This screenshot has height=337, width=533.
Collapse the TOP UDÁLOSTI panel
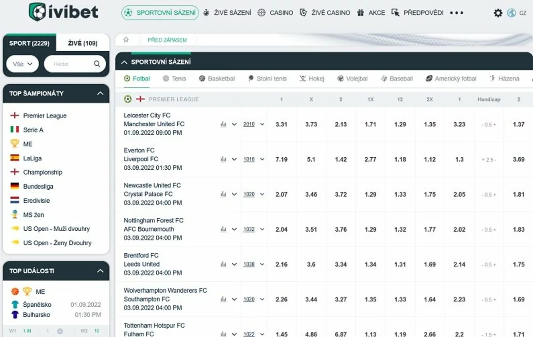[x=100, y=271]
